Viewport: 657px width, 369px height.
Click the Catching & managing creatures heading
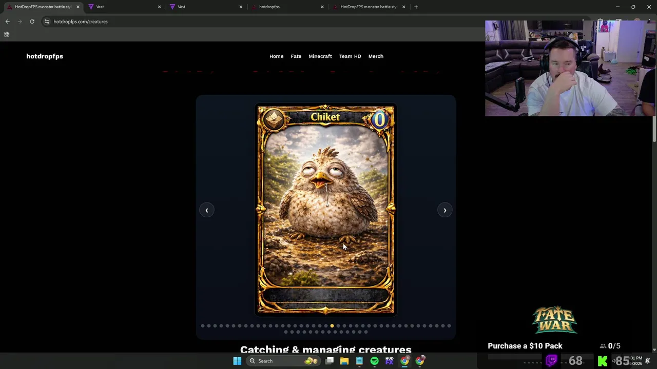326,350
